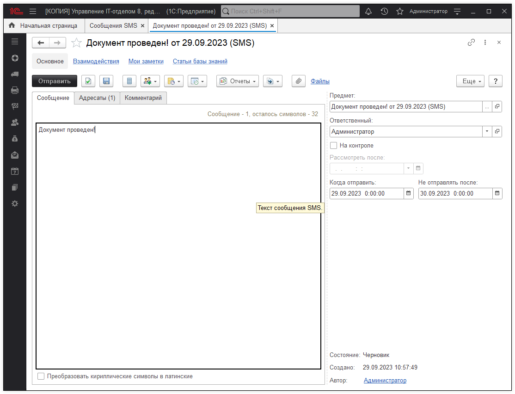Add form to favorites with star icon
Viewport: 515px width, 394px height.
pyautogui.click(x=76, y=43)
